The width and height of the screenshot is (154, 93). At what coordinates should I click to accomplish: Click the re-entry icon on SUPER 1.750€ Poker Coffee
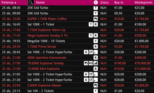(x=96, y=19)
